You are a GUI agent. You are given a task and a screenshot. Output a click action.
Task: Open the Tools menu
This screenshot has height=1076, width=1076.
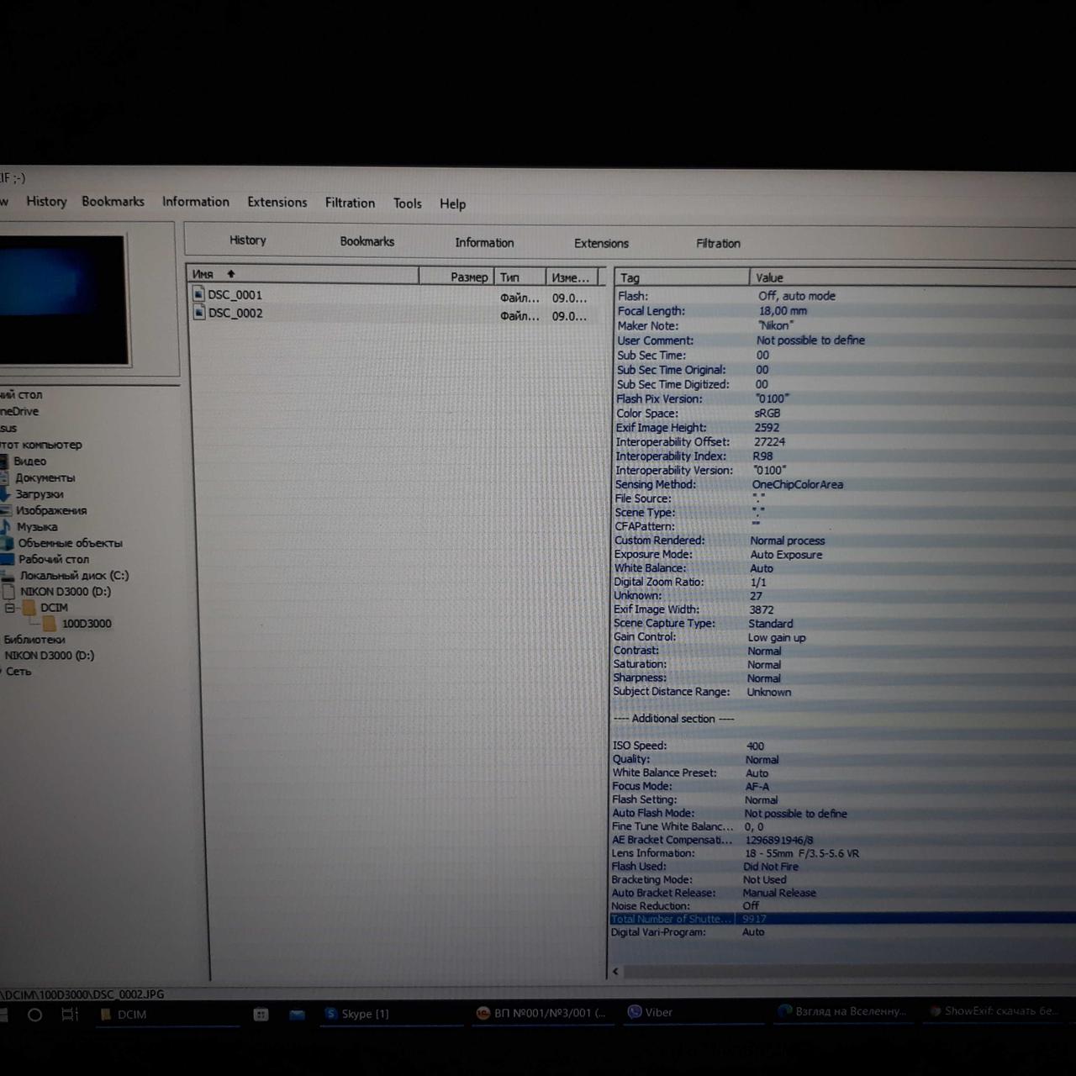tap(407, 203)
